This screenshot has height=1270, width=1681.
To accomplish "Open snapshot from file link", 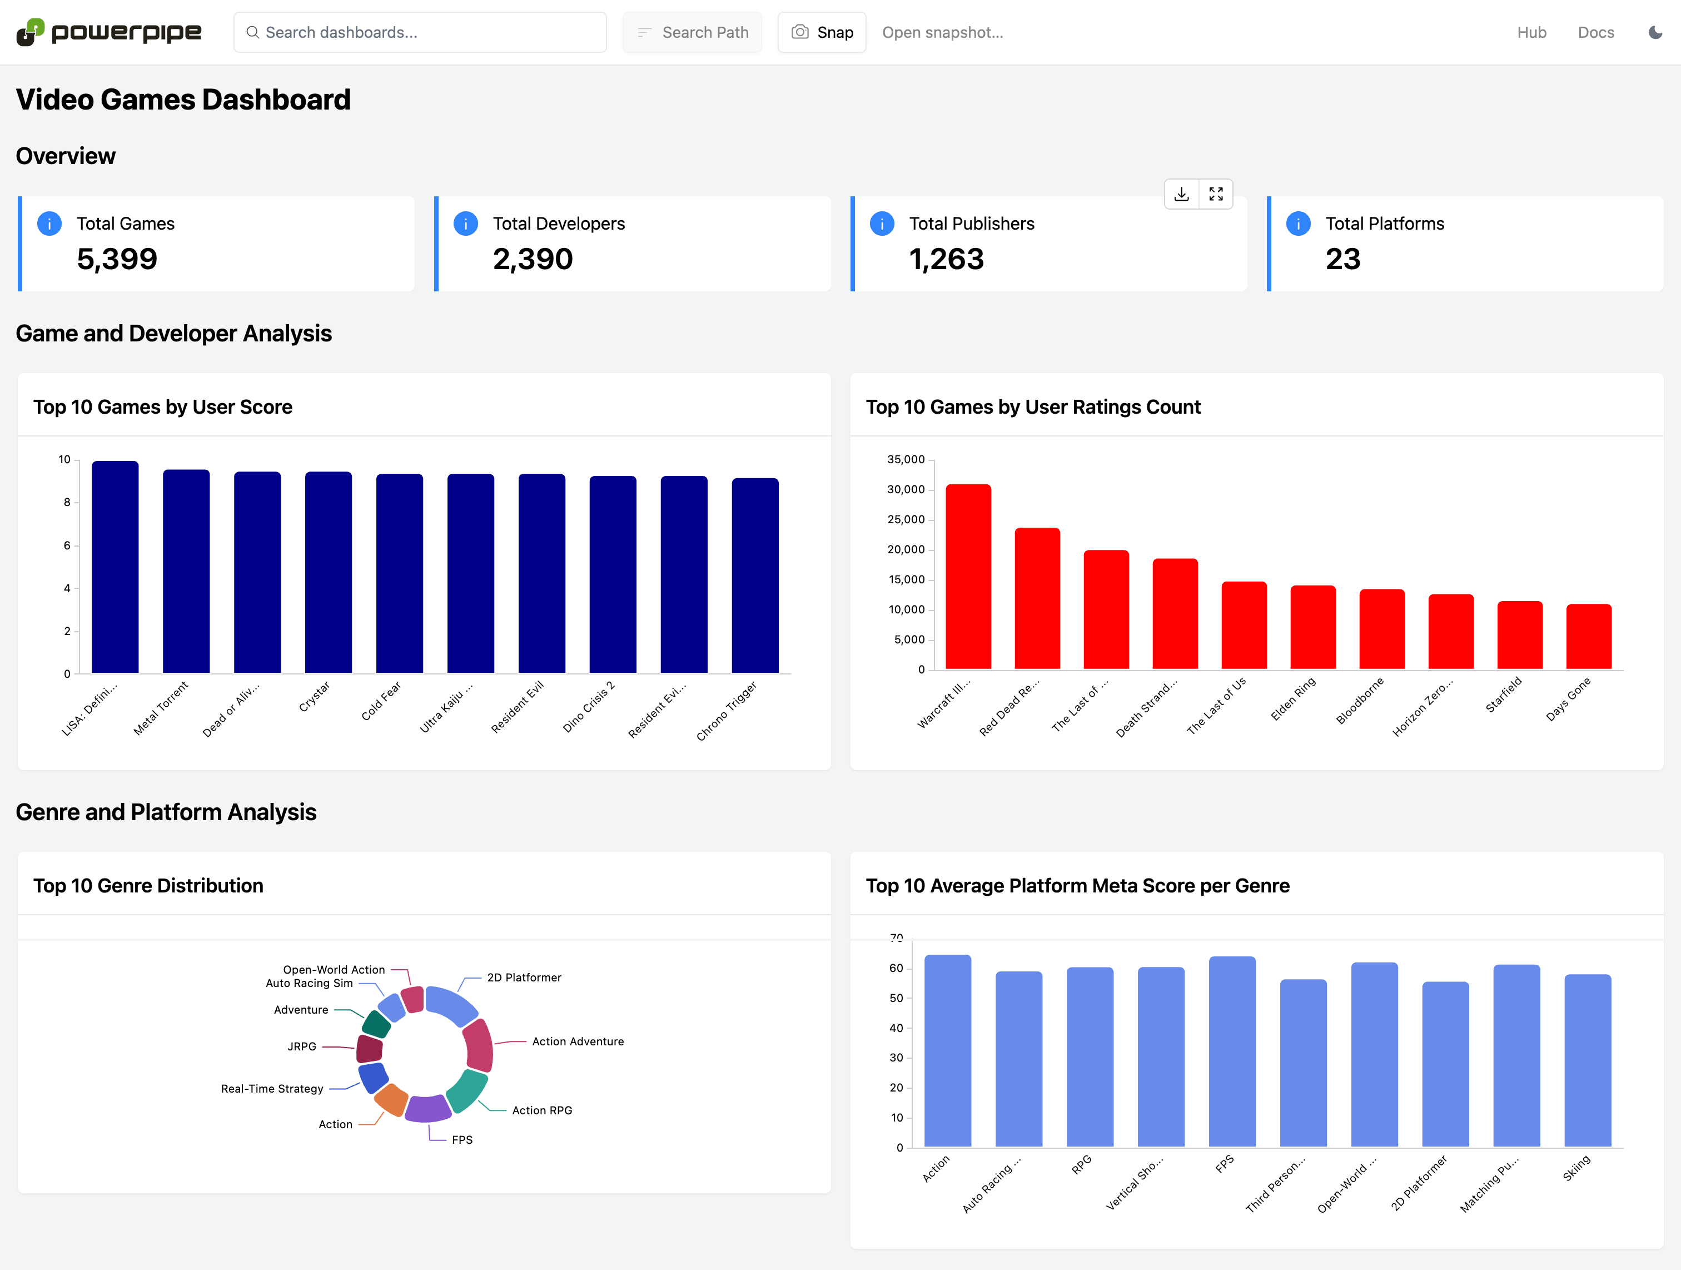I will click(942, 32).
